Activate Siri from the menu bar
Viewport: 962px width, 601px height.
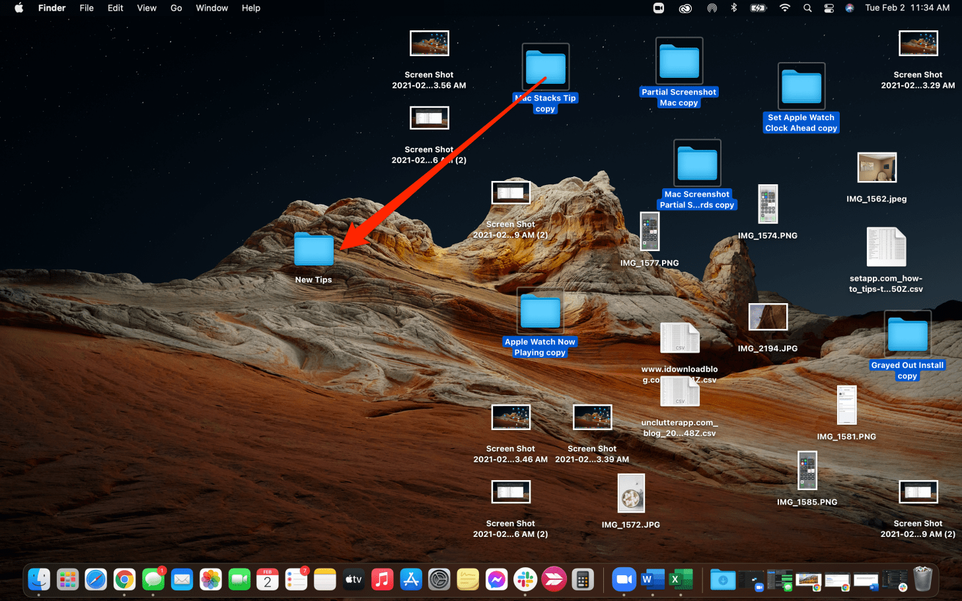850,8
